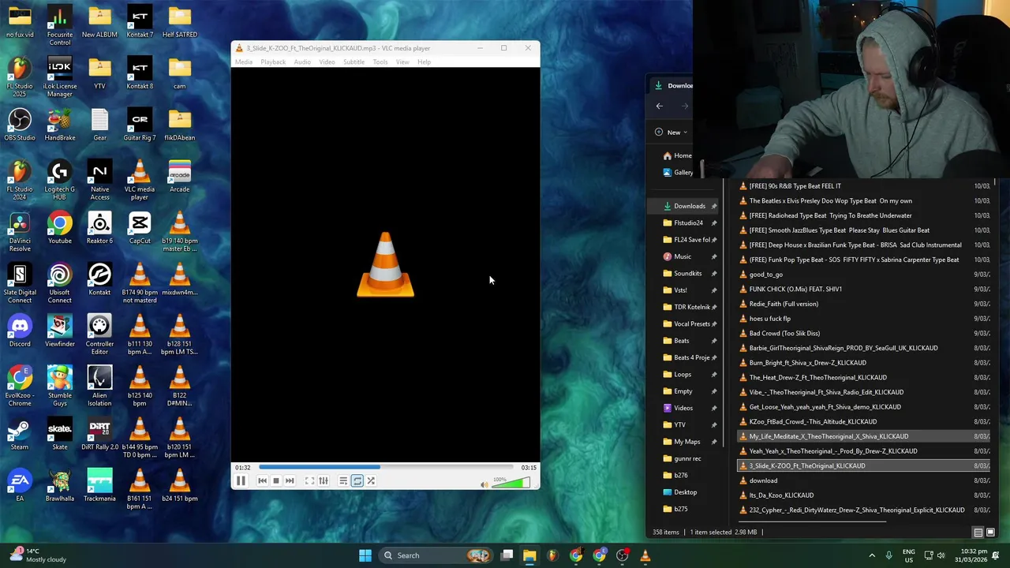
Task: Open the Video menu in VLC
Action: [x=327, y=62]
